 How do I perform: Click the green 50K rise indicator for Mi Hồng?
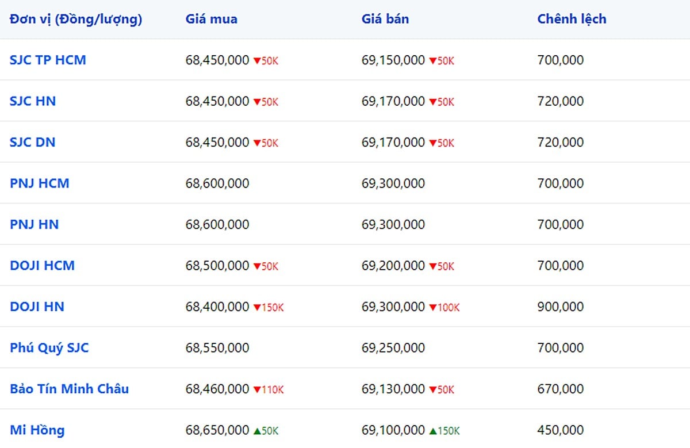(x=266, y=431)
